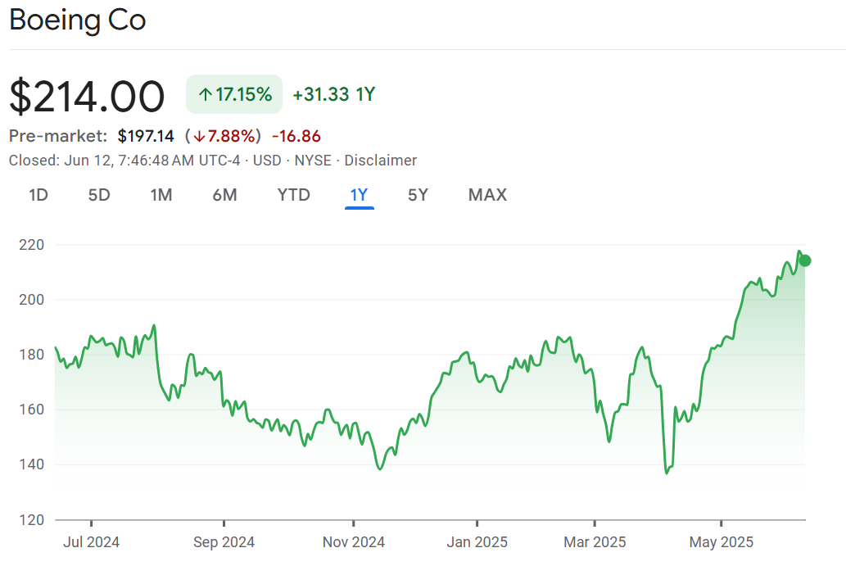Screen dimensions: 846x566
Task: Click the -16.86 pre-market change
Action: coord(296,136)
